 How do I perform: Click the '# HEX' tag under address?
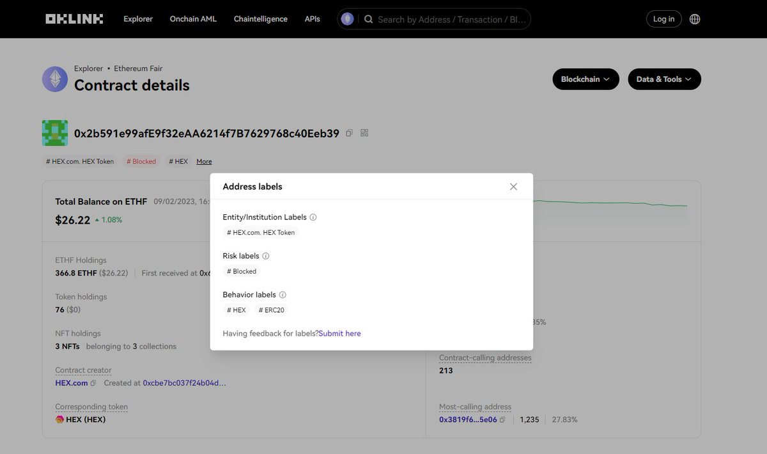click(178, 161)
